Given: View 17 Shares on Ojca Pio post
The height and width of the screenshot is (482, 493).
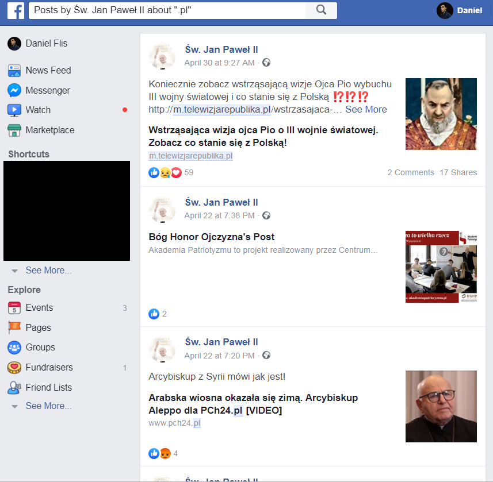Looking at the screenshot, I should point(458,172).
